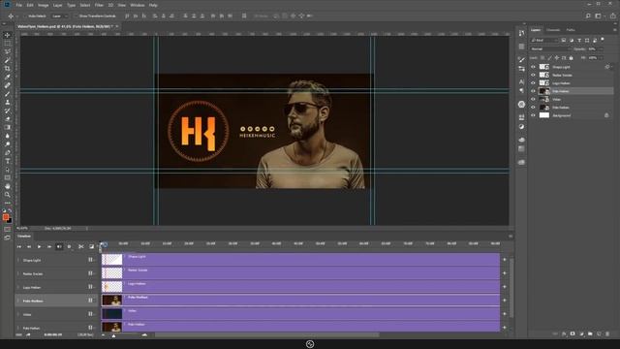Hide the Shape Light layer
Screen dimensions: 620x349
click(533, 67)
